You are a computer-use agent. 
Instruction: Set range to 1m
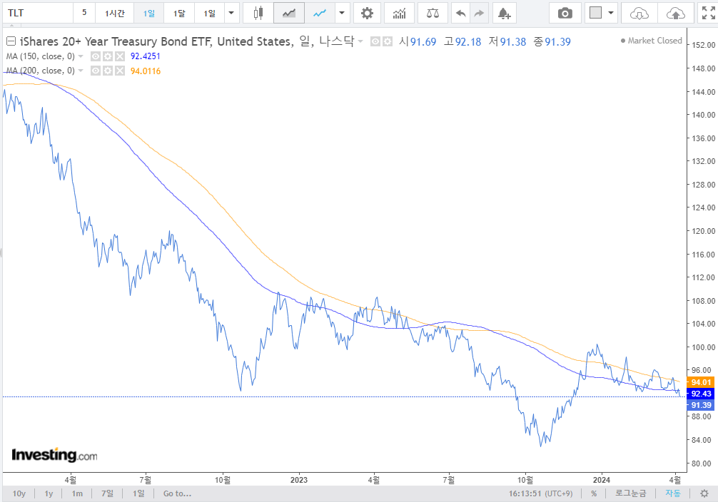coord(77,493)
